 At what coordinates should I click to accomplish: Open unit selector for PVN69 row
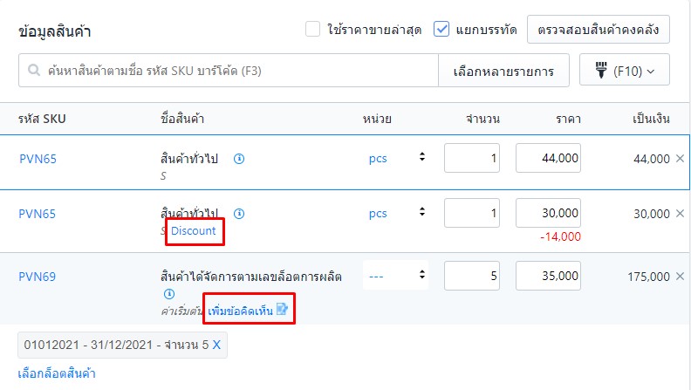pos(396,276)
